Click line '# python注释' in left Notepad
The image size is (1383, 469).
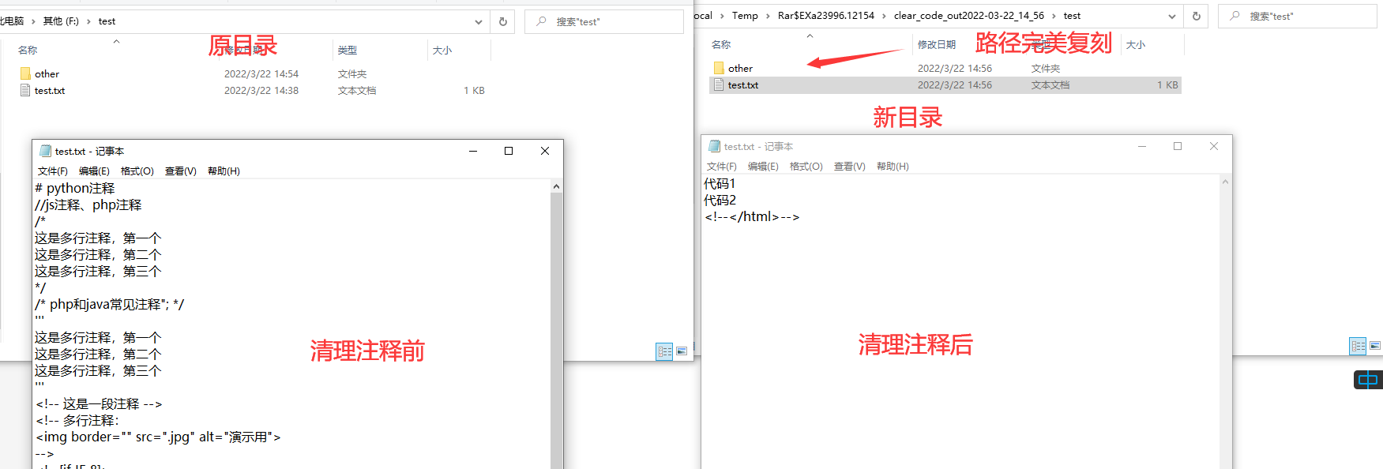(75, 189)
